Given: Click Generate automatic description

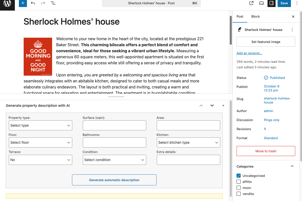Looking at the screenshot, I should (x=114, y=180).
